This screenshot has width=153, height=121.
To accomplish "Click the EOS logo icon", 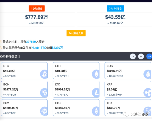I will point(147,74).
